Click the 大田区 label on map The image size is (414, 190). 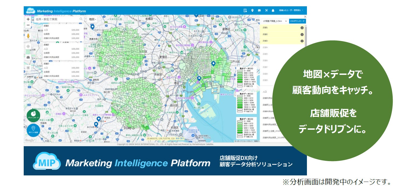point(174,127)
